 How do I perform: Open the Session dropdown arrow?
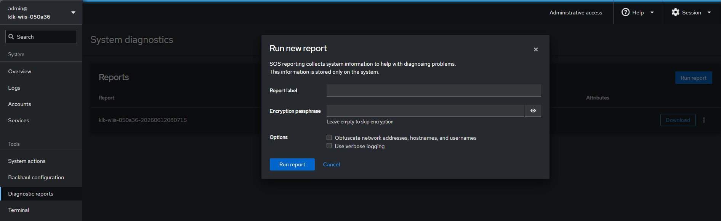coord(709,13)
